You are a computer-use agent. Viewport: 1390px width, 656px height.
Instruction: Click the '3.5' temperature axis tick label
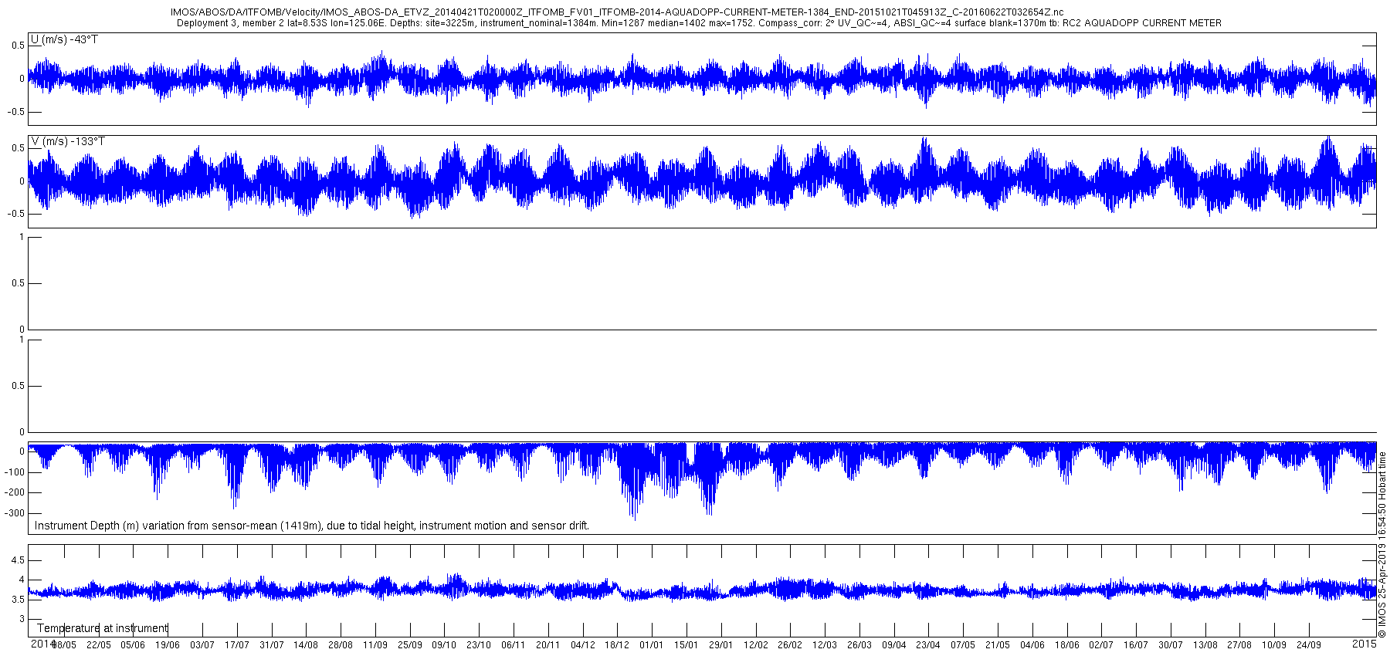[x=18, y=600]
